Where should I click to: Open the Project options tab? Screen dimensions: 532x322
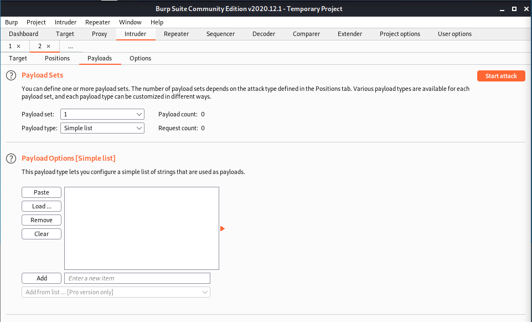coord(400,34)
